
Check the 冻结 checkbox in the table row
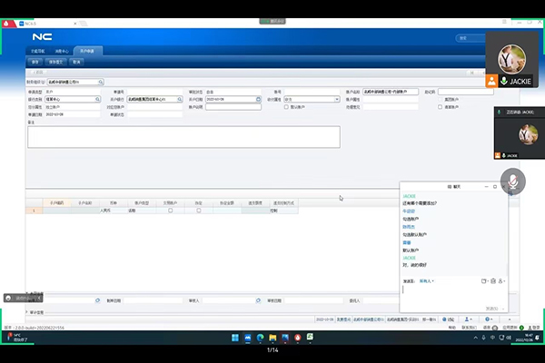click(x=198, y=210)
